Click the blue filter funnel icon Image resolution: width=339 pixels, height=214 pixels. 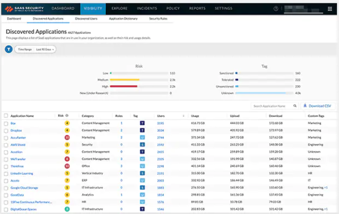pos(9,49)
